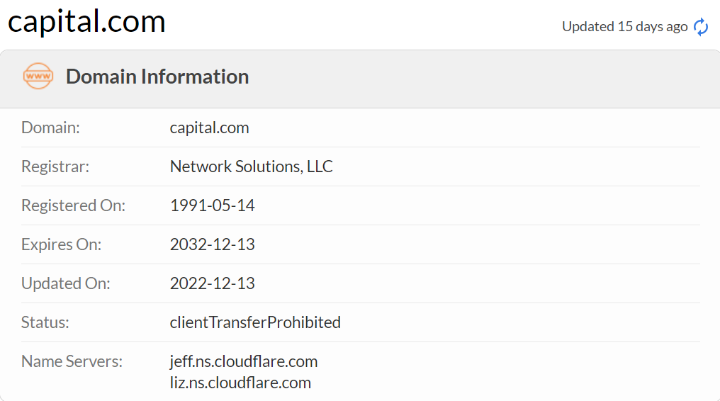Select the jeff.ns.cloudflare.com name server
This screenshot has height=401, width=720.
click(x=244, y=362)
